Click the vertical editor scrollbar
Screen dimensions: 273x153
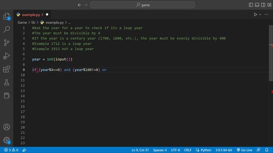point(271,53)
